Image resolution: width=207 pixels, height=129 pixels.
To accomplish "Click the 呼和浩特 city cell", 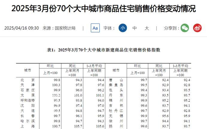I will pos(27,100).
